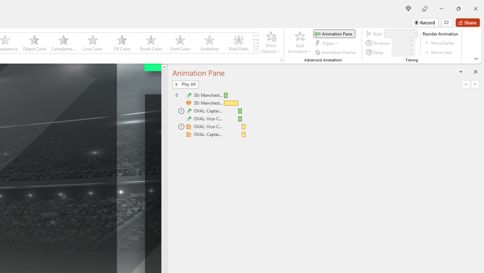484x273 pixels.
Task: Open the Comments pane icon
Action: click(x=446, y=23)
